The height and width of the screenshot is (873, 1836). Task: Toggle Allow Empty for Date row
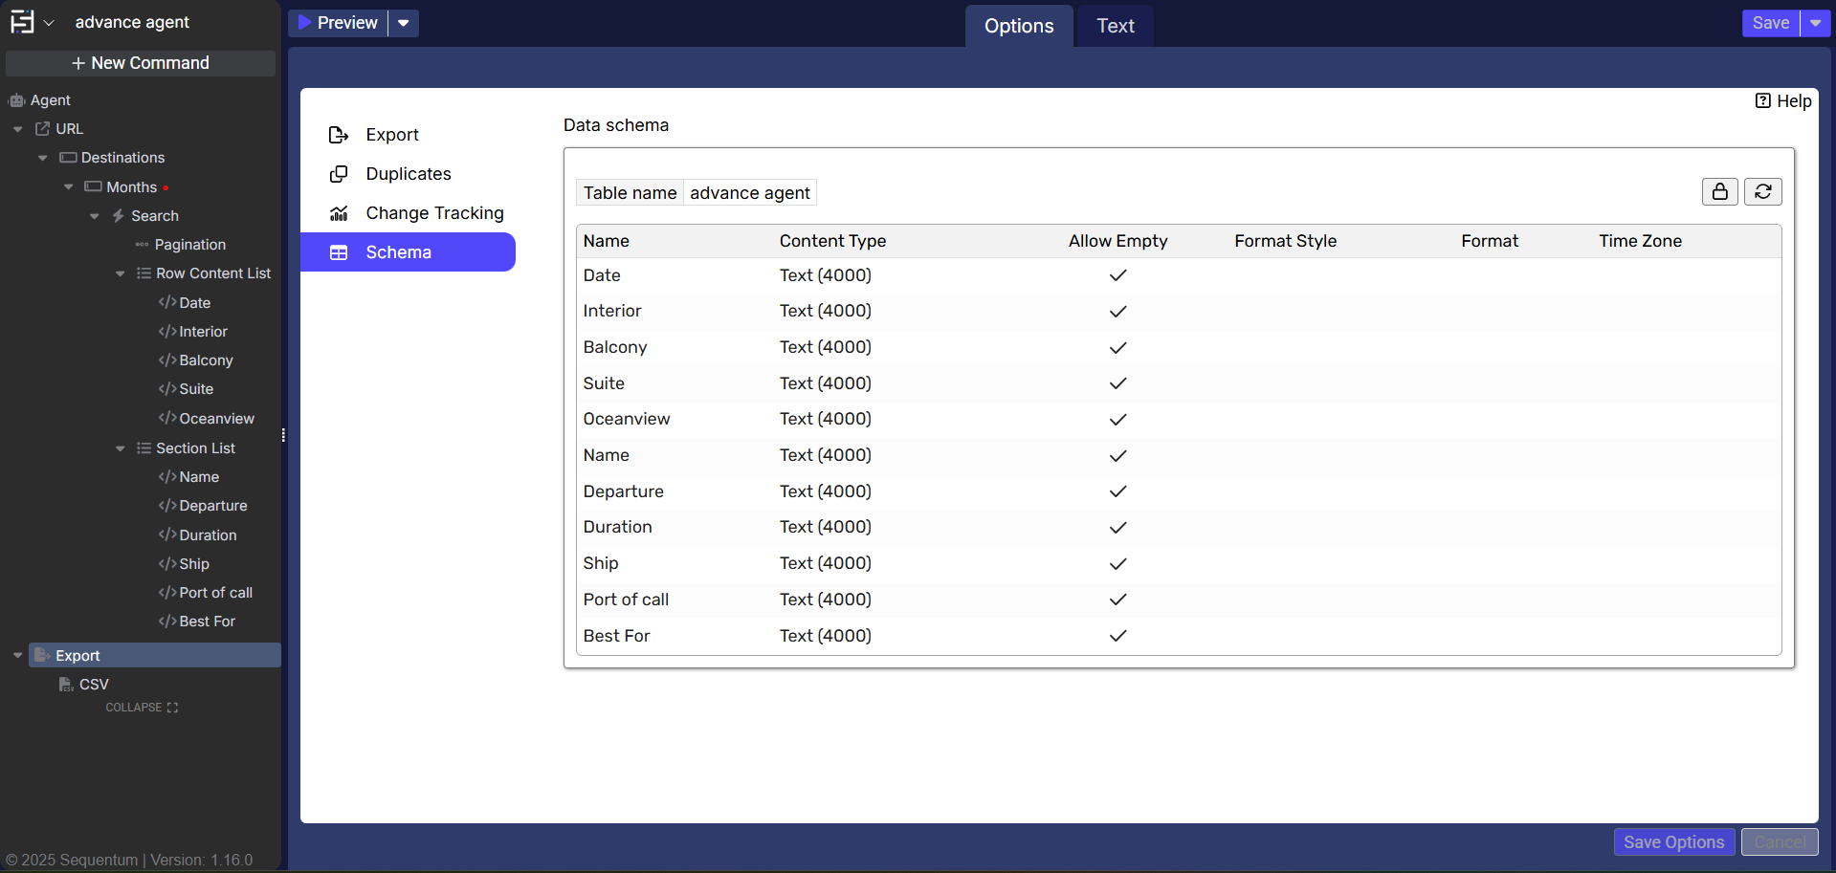tap(1117, 275)
